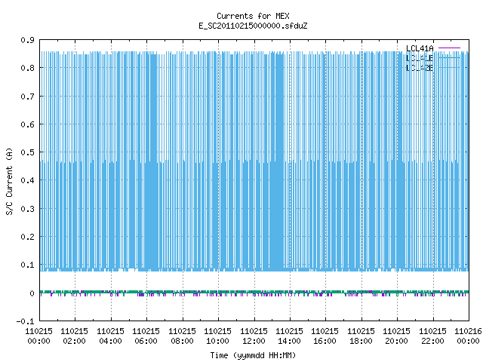Screen dimensions: 483x362
Task: Click the 110215 22:00 x-axis tick label
Action: click(x=432, y=336)
